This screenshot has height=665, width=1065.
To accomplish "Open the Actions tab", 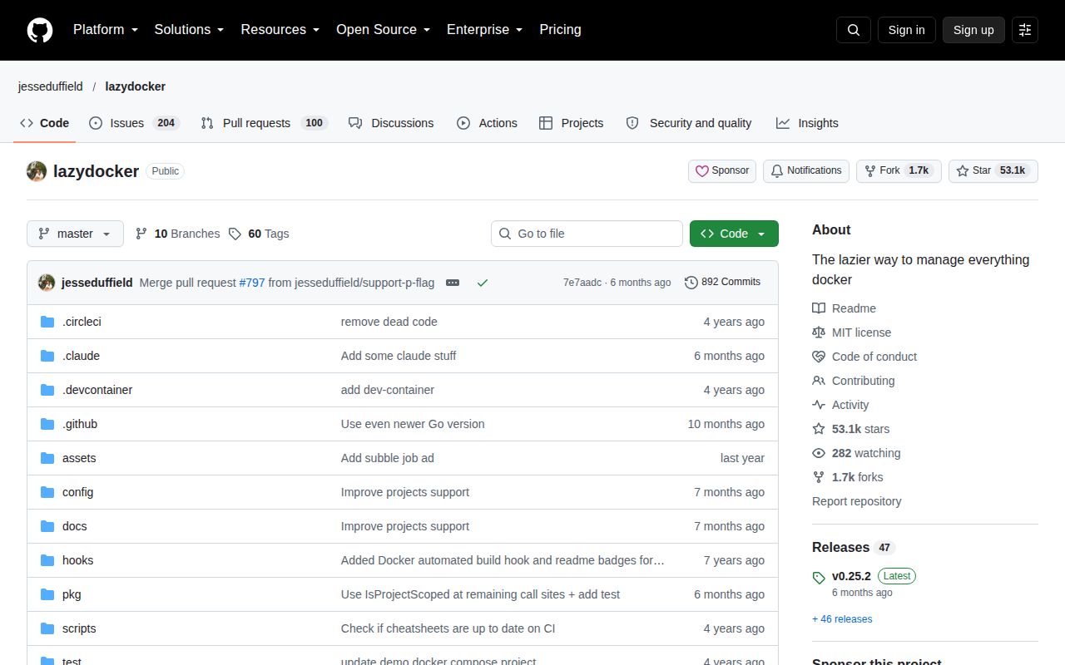I will pos(487,123).
